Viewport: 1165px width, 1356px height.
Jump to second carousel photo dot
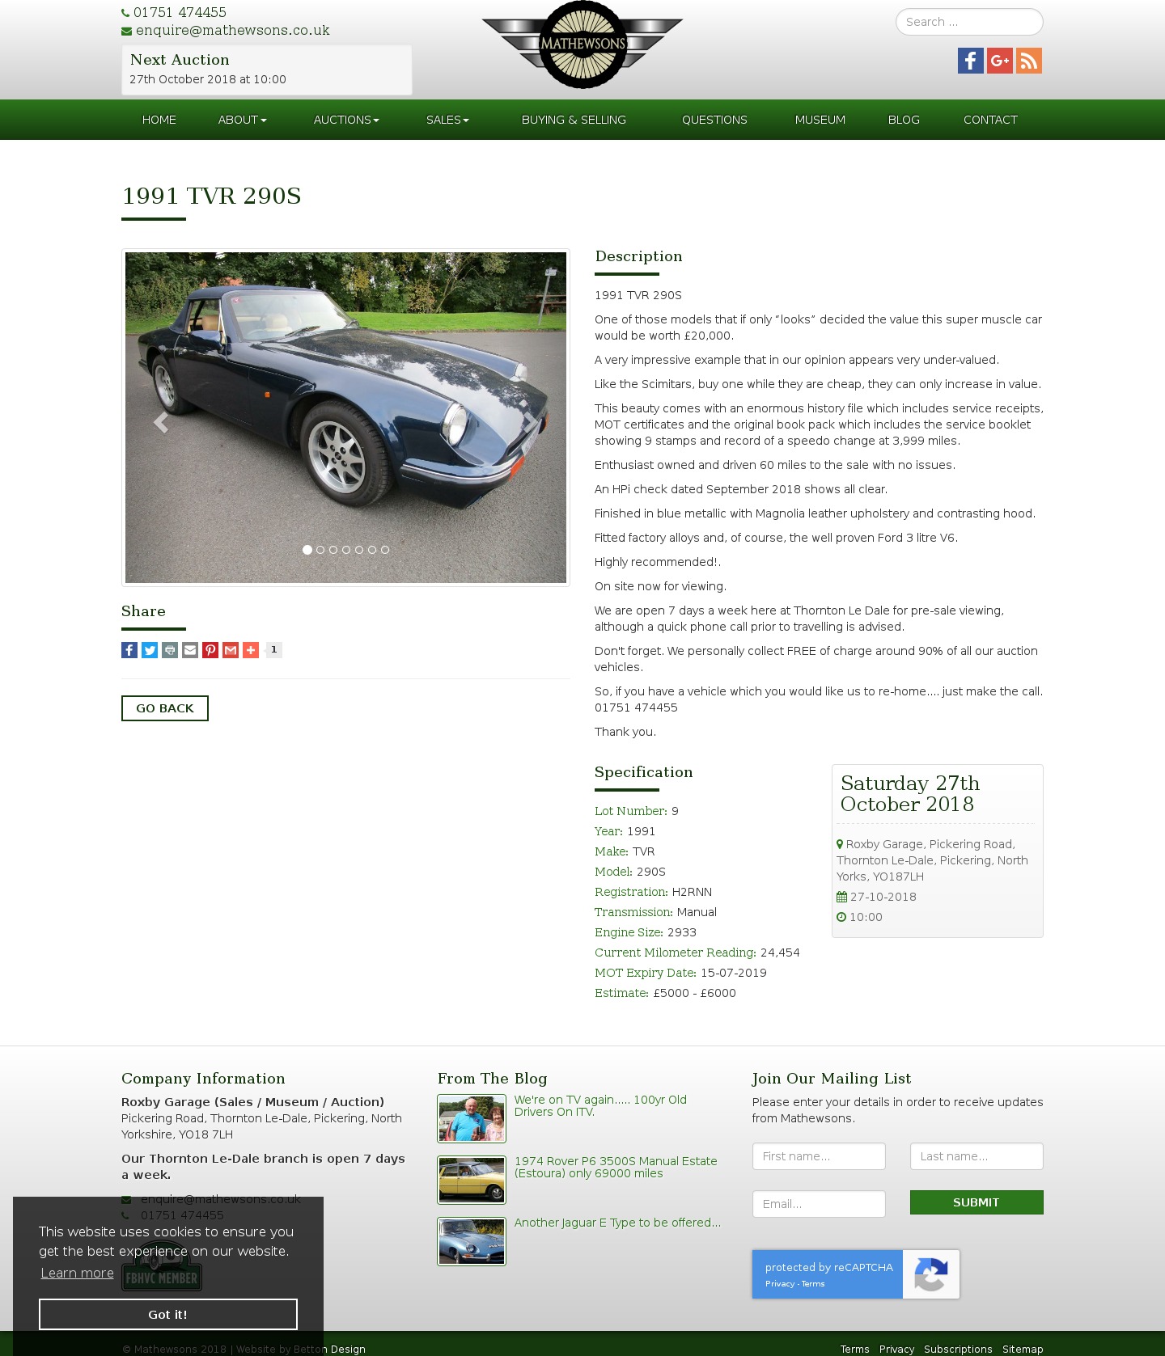[320, 550]
